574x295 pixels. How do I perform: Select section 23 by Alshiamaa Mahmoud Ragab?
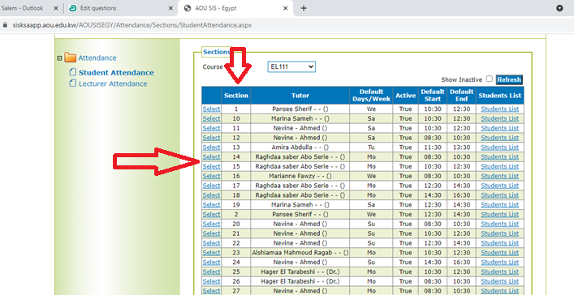pos(211,253)
